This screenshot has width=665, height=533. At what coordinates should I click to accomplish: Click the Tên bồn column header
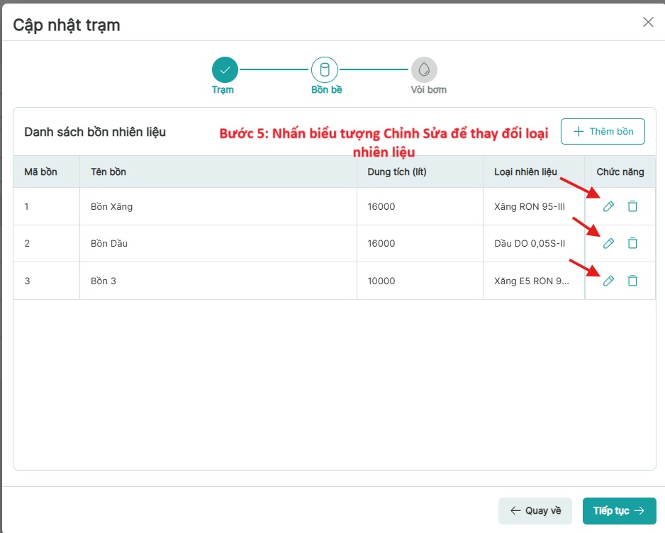click(x=108, y=172)
